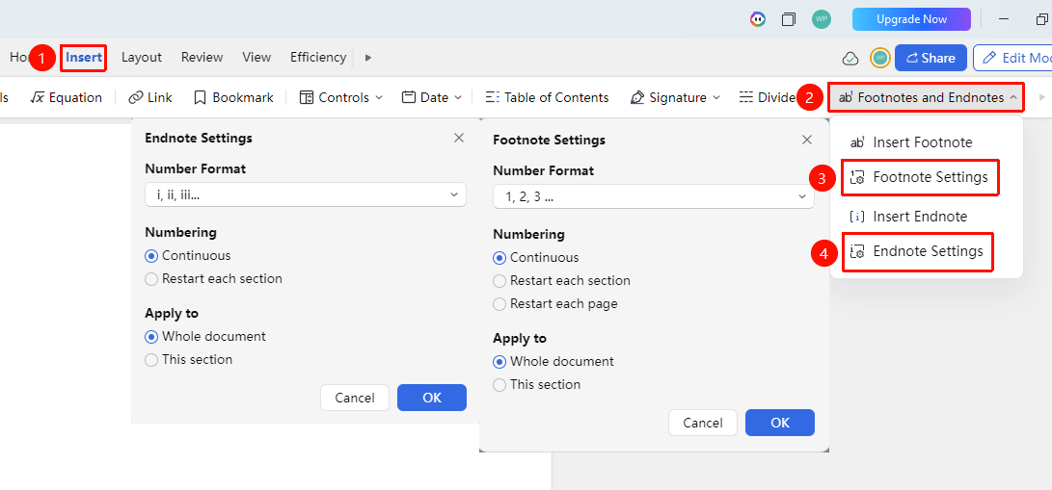Viewport: 1052px width, 490px height.
Task: Close the Footnote Settings dialog
Action: click(807, 140)
